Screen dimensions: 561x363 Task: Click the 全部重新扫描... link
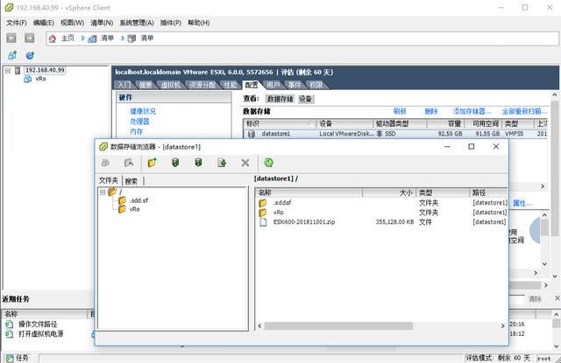tap(524, 111)
